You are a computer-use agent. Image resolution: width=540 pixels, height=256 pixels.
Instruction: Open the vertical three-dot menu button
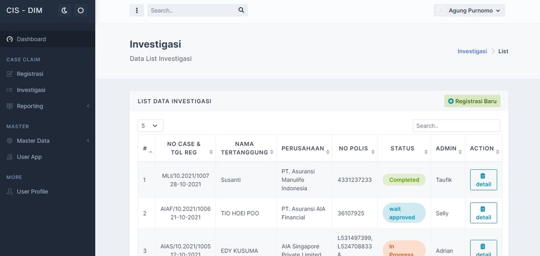(137, 10)
